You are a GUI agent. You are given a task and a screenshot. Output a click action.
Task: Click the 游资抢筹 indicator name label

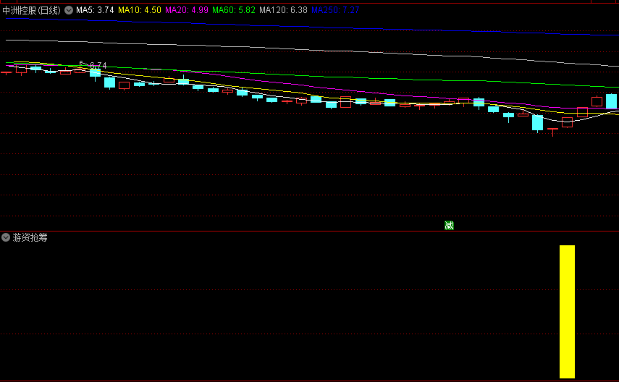pos(30,237)
